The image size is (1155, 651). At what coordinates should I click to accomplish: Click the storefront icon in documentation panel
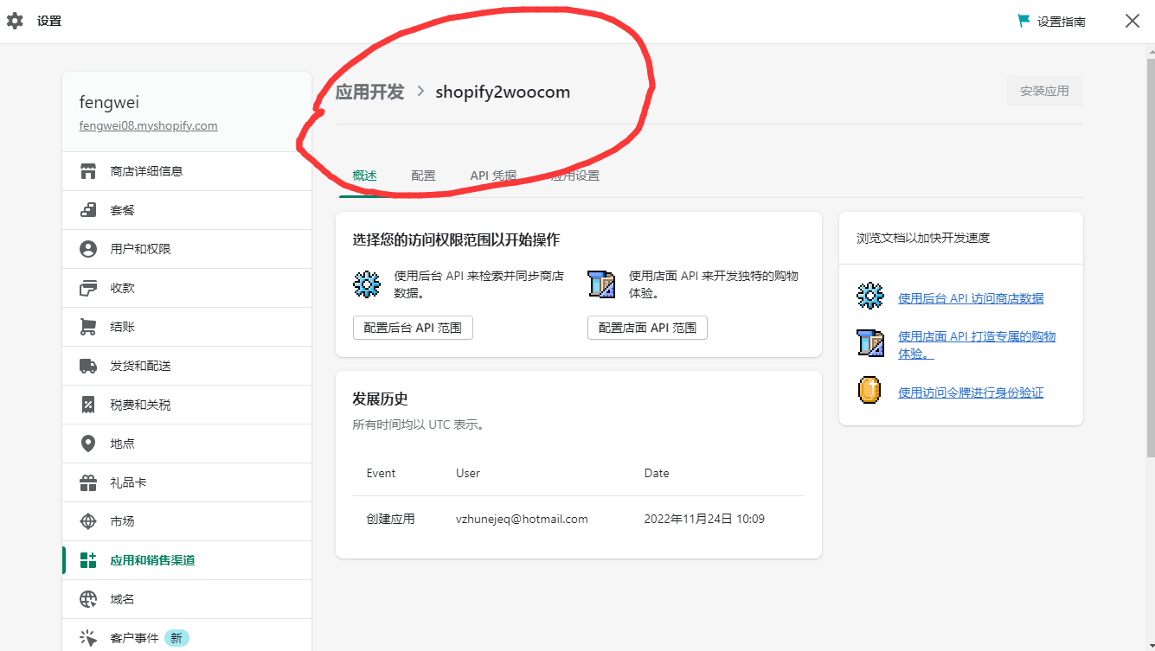870,343
